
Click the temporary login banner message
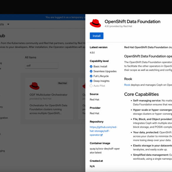(65, 17)
